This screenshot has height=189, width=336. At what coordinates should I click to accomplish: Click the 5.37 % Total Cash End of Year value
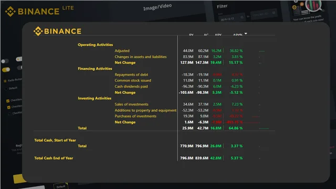(x=237, y=158)
